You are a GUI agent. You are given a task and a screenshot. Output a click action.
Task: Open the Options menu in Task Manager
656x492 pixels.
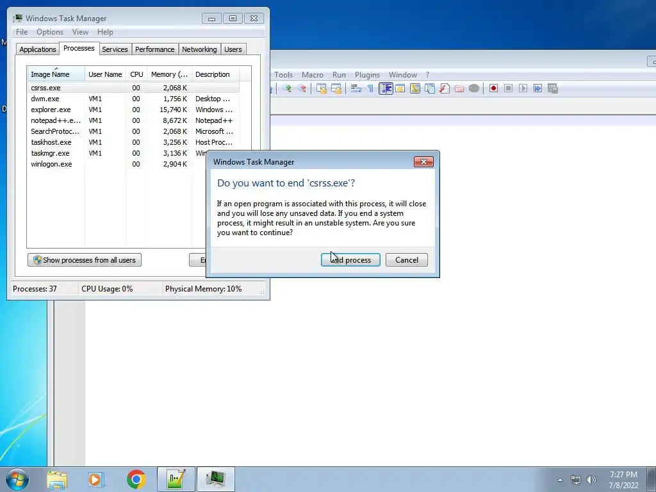50,32
